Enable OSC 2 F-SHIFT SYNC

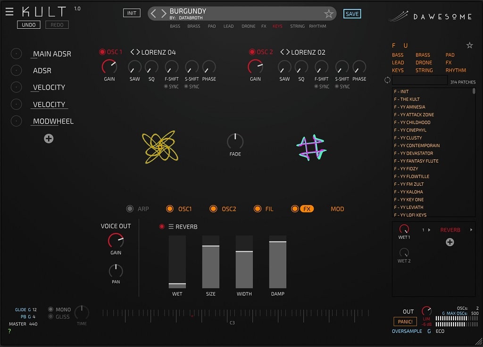pos(316,87)
